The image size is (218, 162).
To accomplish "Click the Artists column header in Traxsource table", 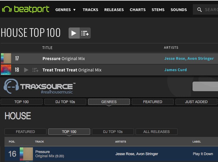I will (121, 142).
